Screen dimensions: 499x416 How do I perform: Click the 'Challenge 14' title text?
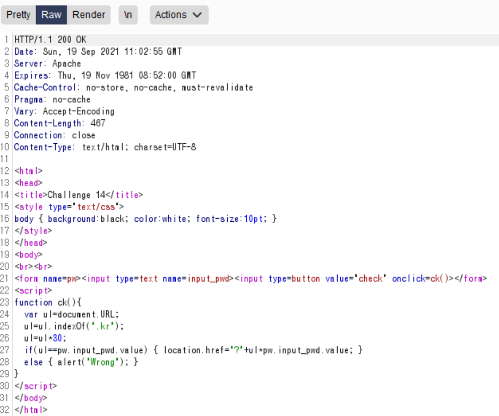(76, 195)
